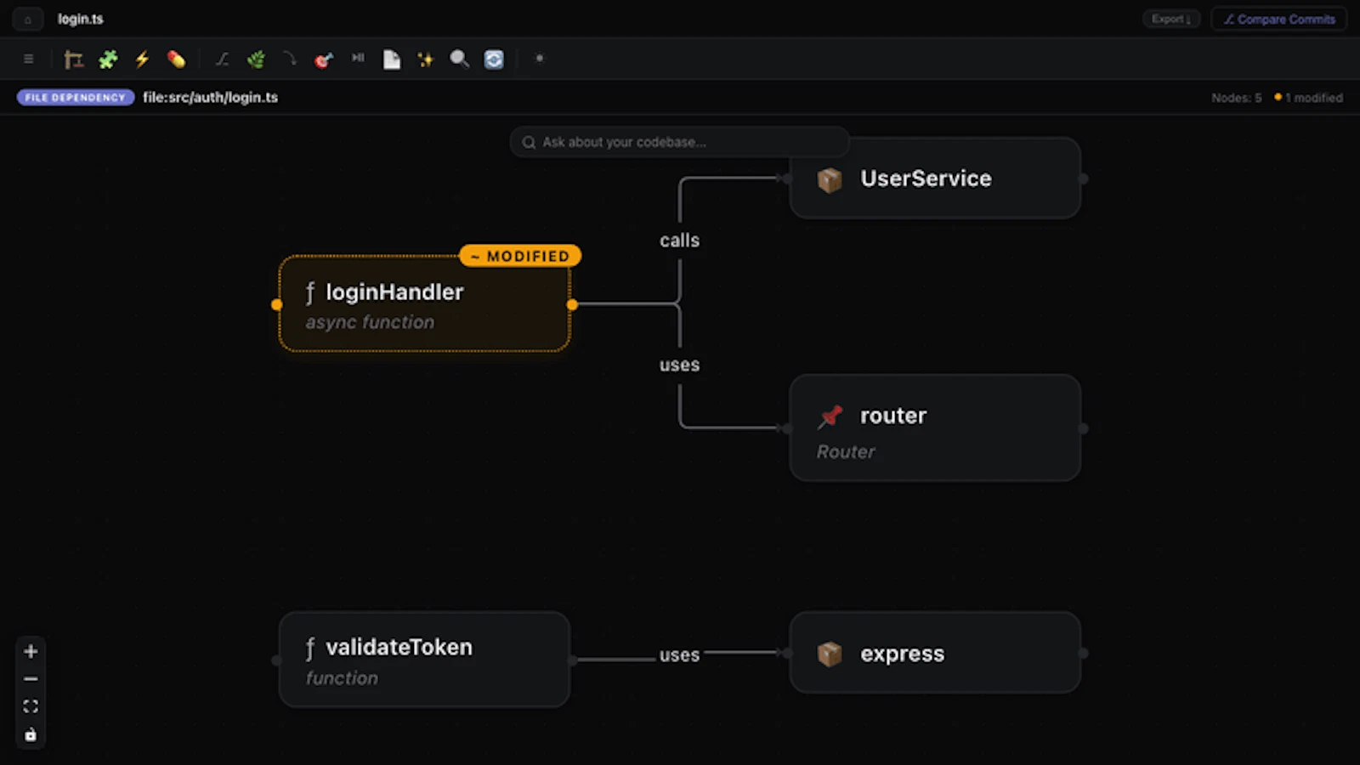This screenshot has height=765, width=1360.
Task: Click the function symbol on validateToken
Action: [x=310, y=648]
